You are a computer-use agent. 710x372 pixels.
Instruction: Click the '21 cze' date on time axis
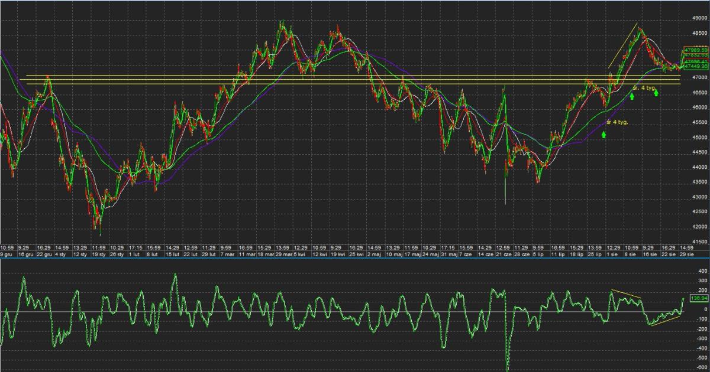(504, 254)
